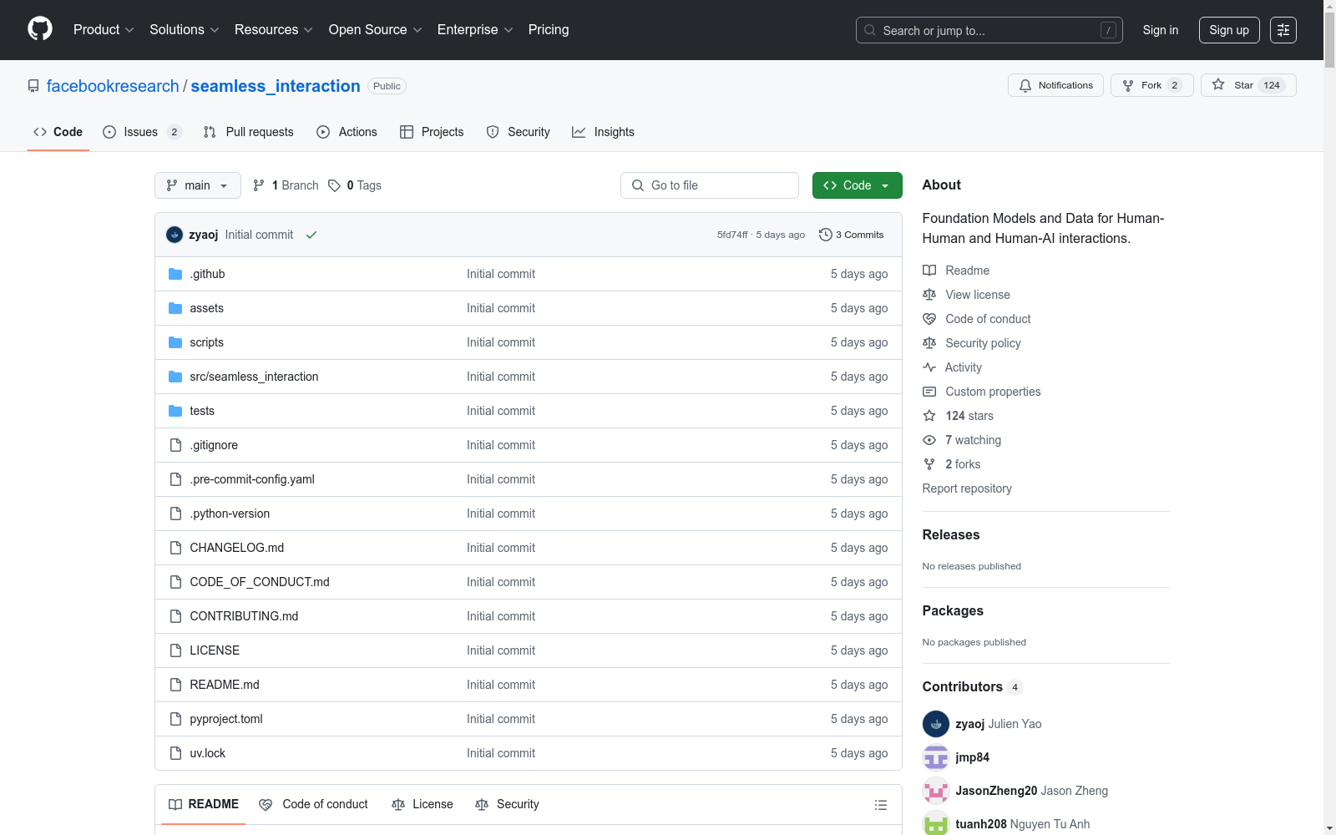Click the Sign in link

click(1161, 30)
